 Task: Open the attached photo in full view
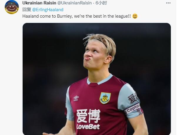click(97, 79)
